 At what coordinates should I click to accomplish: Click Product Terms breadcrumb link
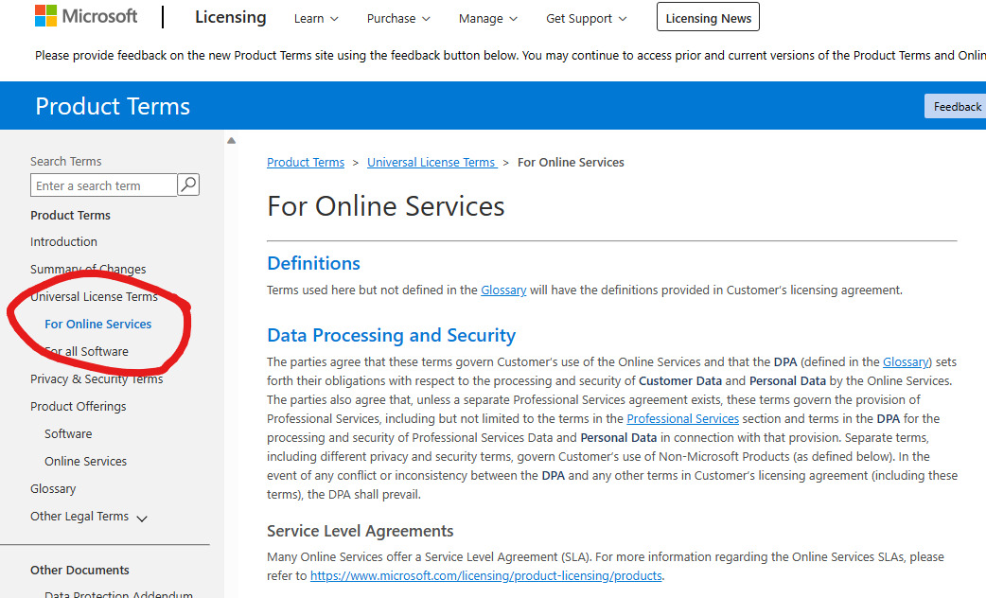pos(306,162)
